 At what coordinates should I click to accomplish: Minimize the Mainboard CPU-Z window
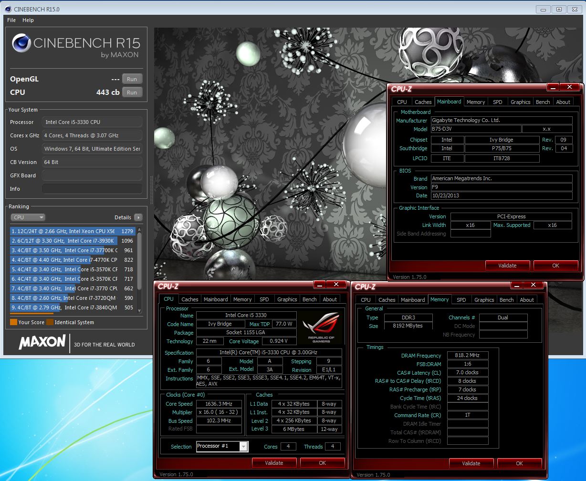click(553, 87)
